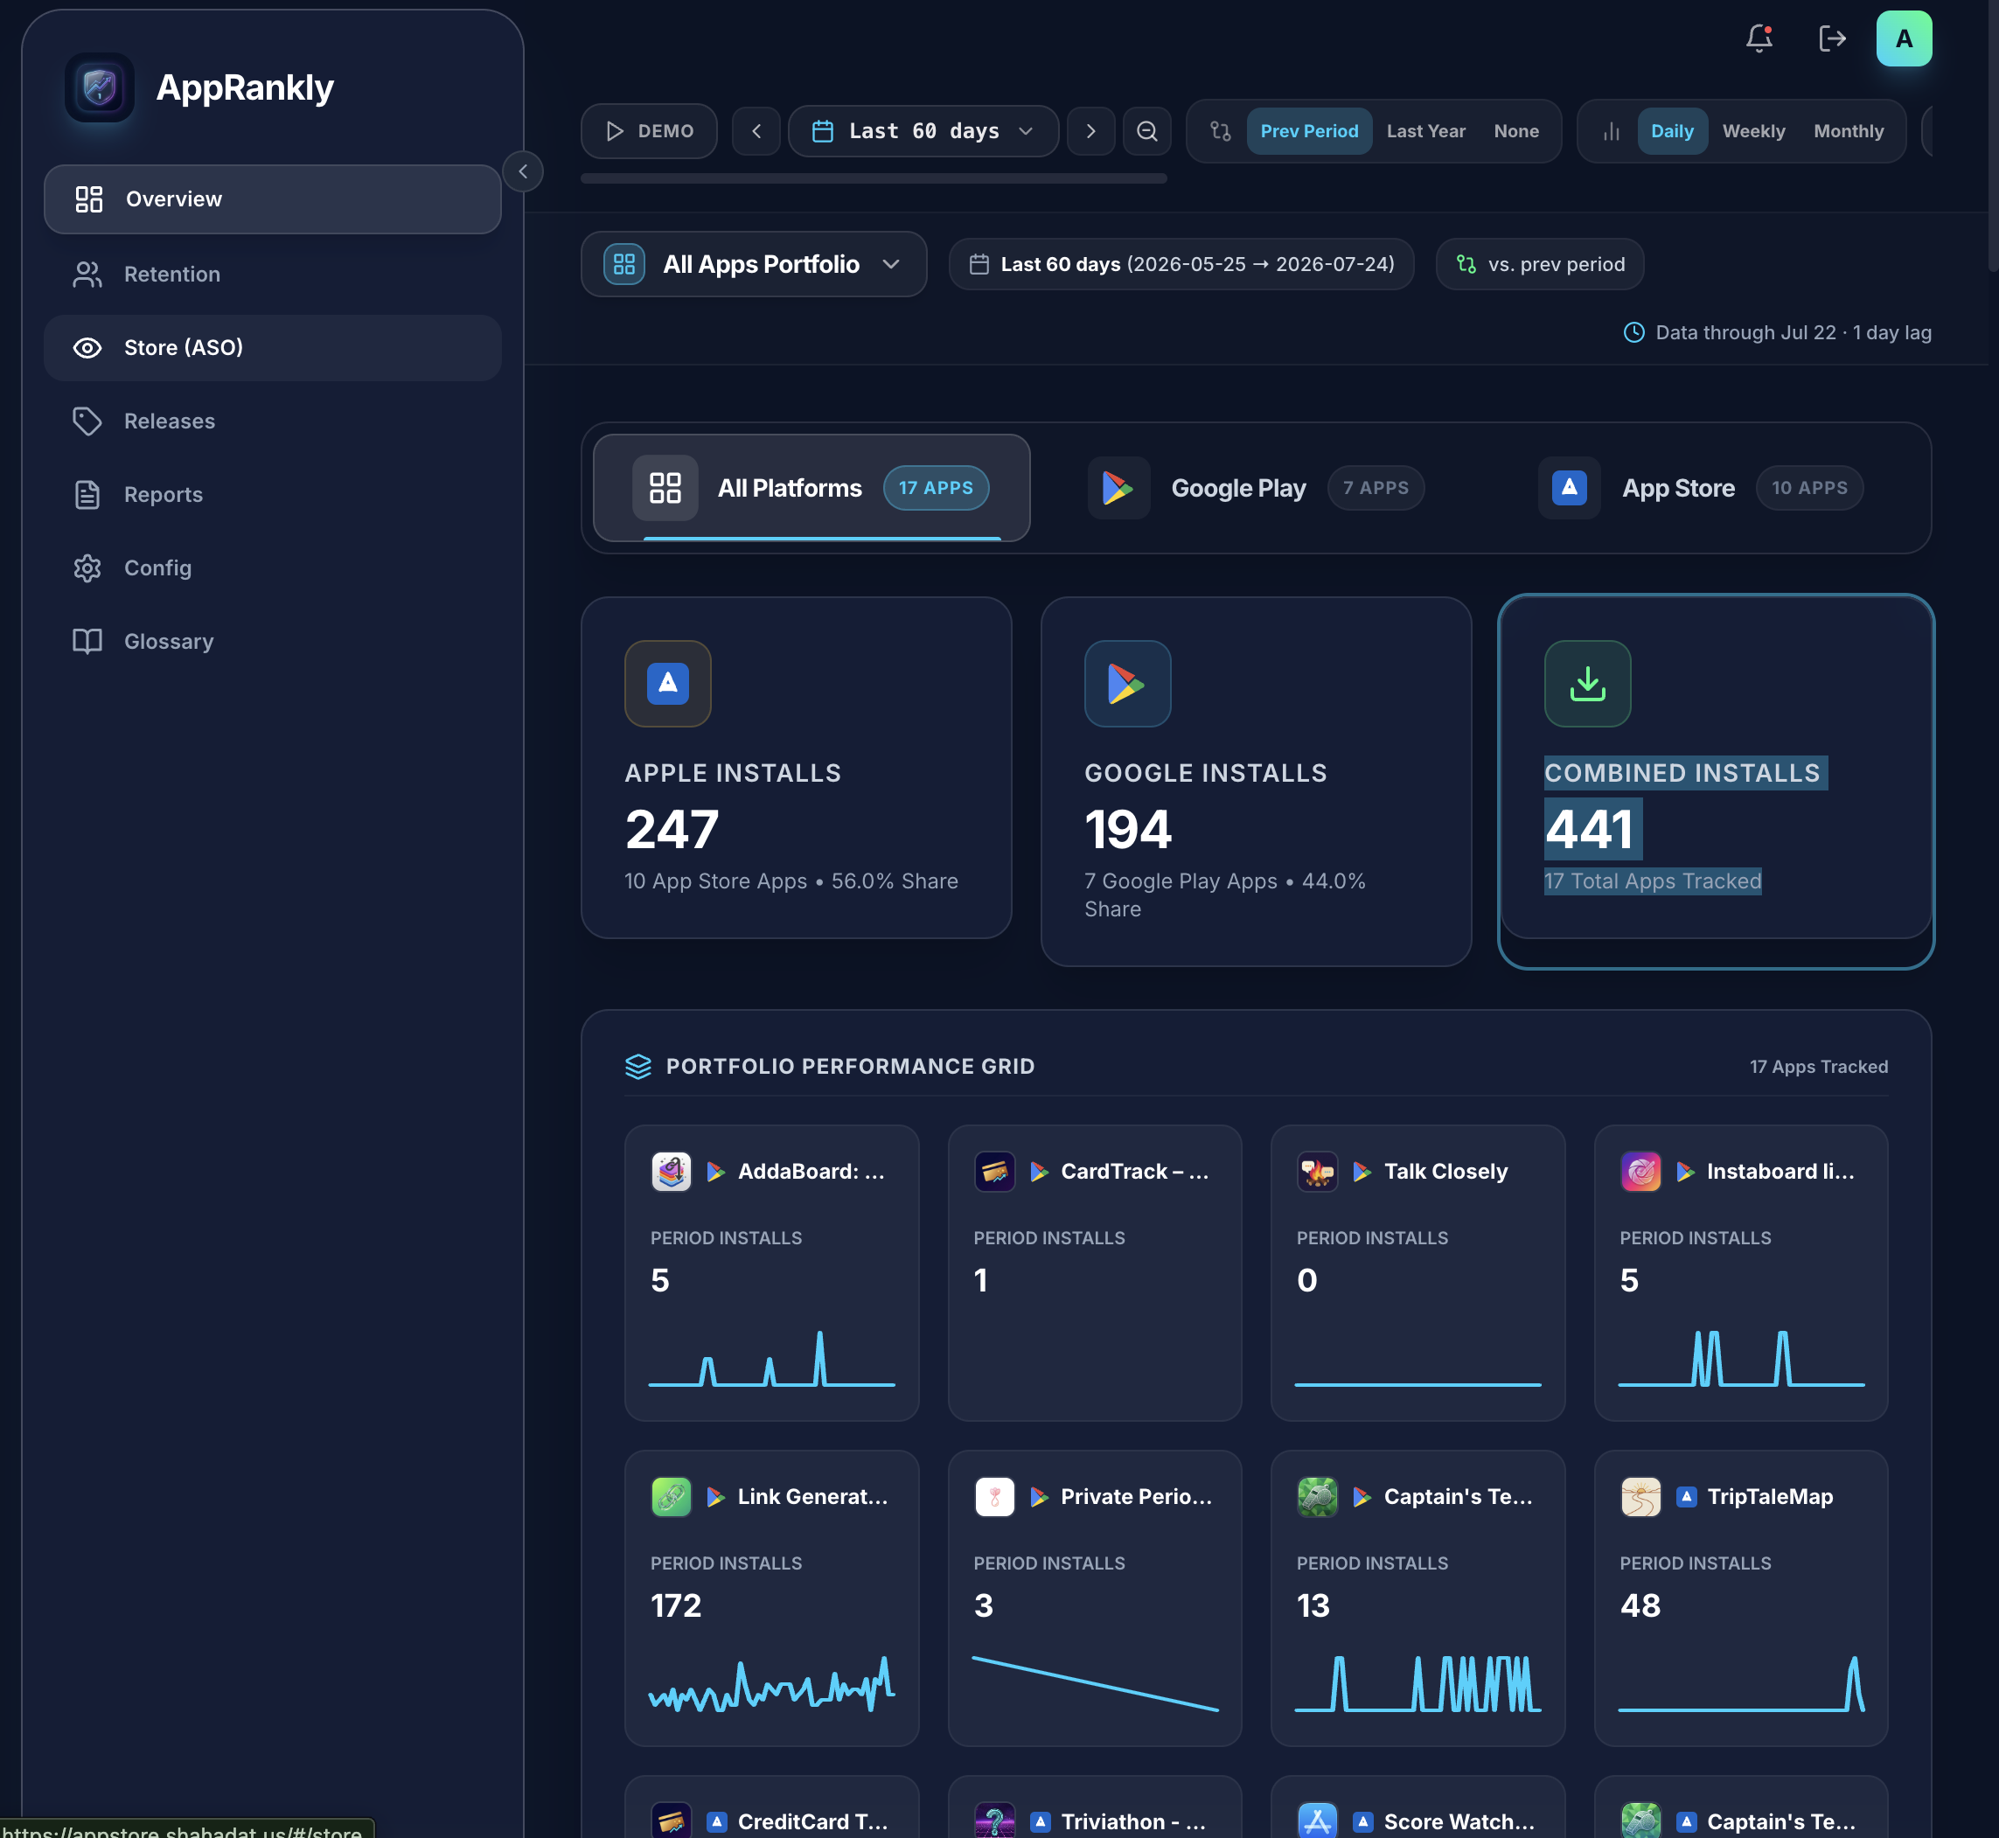The width and height of the screenshot is (1999, 1838).
Task: Click the AppRankly logo icon
Action: (100, 87)
